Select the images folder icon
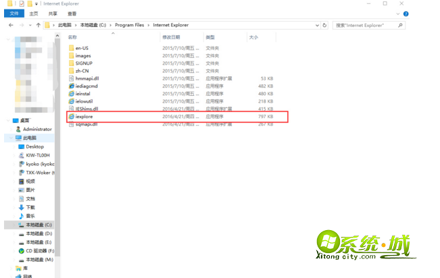 point(71,55)
